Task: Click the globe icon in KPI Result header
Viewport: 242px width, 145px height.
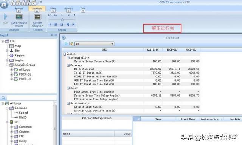Action: (64, 38)
